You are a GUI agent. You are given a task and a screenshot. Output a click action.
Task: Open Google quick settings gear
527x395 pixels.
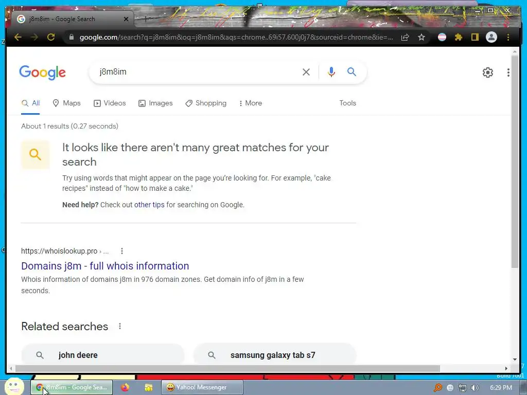coord(488,73)
